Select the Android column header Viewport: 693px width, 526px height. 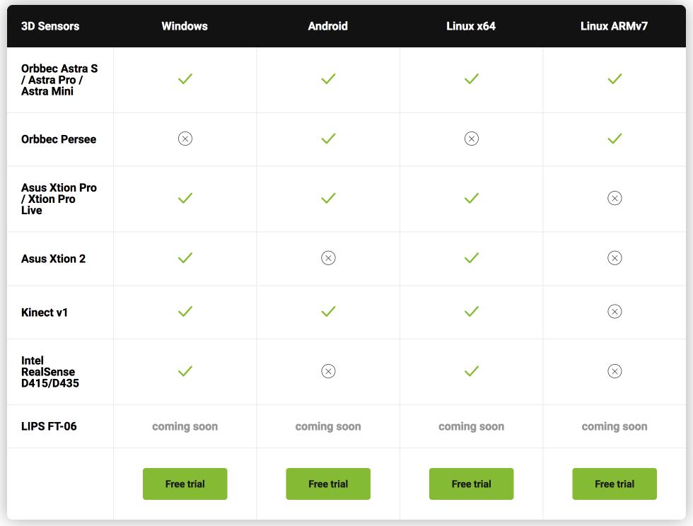(x=328, y=26)
